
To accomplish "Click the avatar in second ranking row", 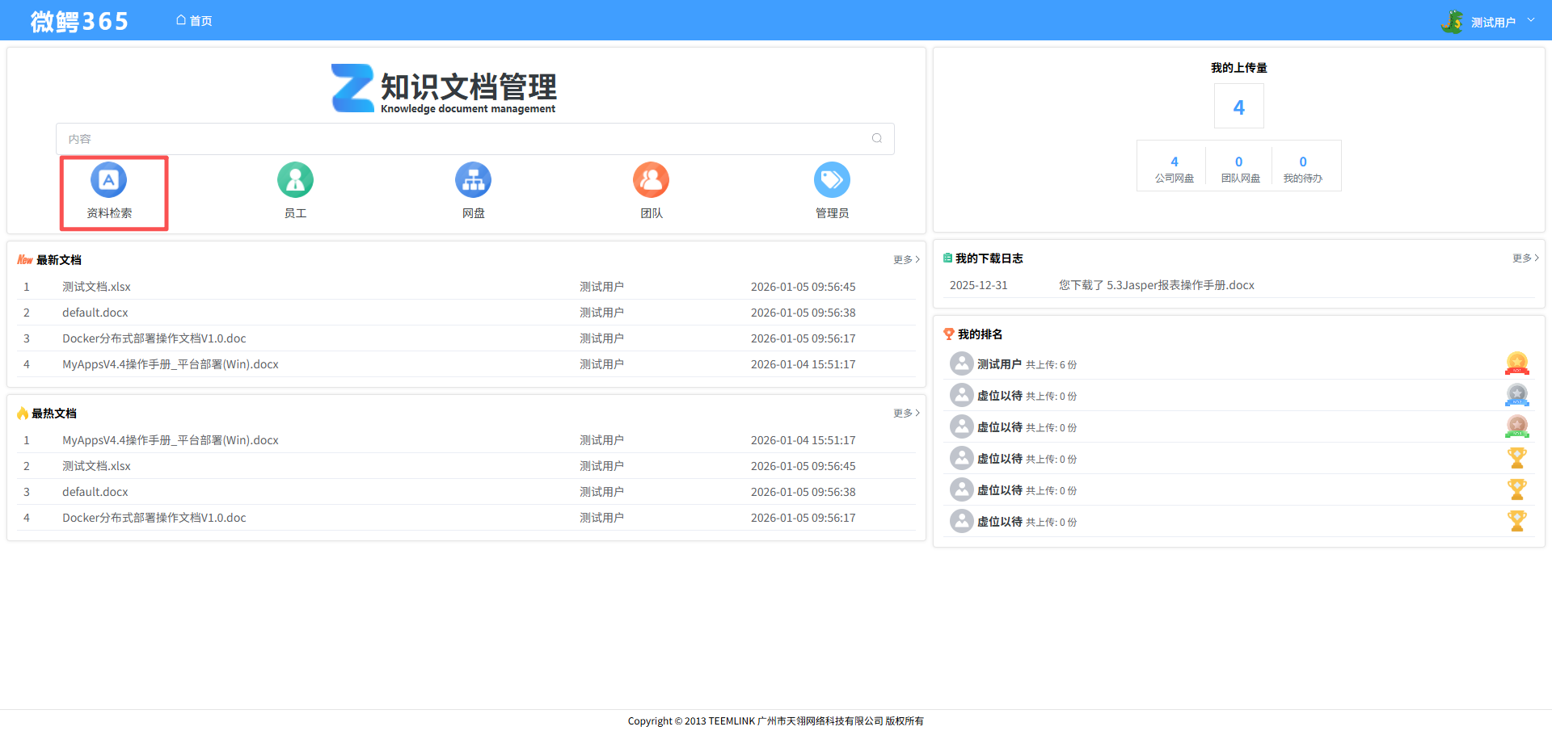I will pos(961,395).
